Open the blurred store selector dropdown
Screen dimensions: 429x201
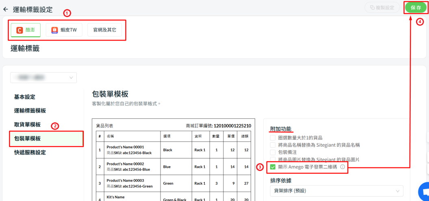coord(43,77)
